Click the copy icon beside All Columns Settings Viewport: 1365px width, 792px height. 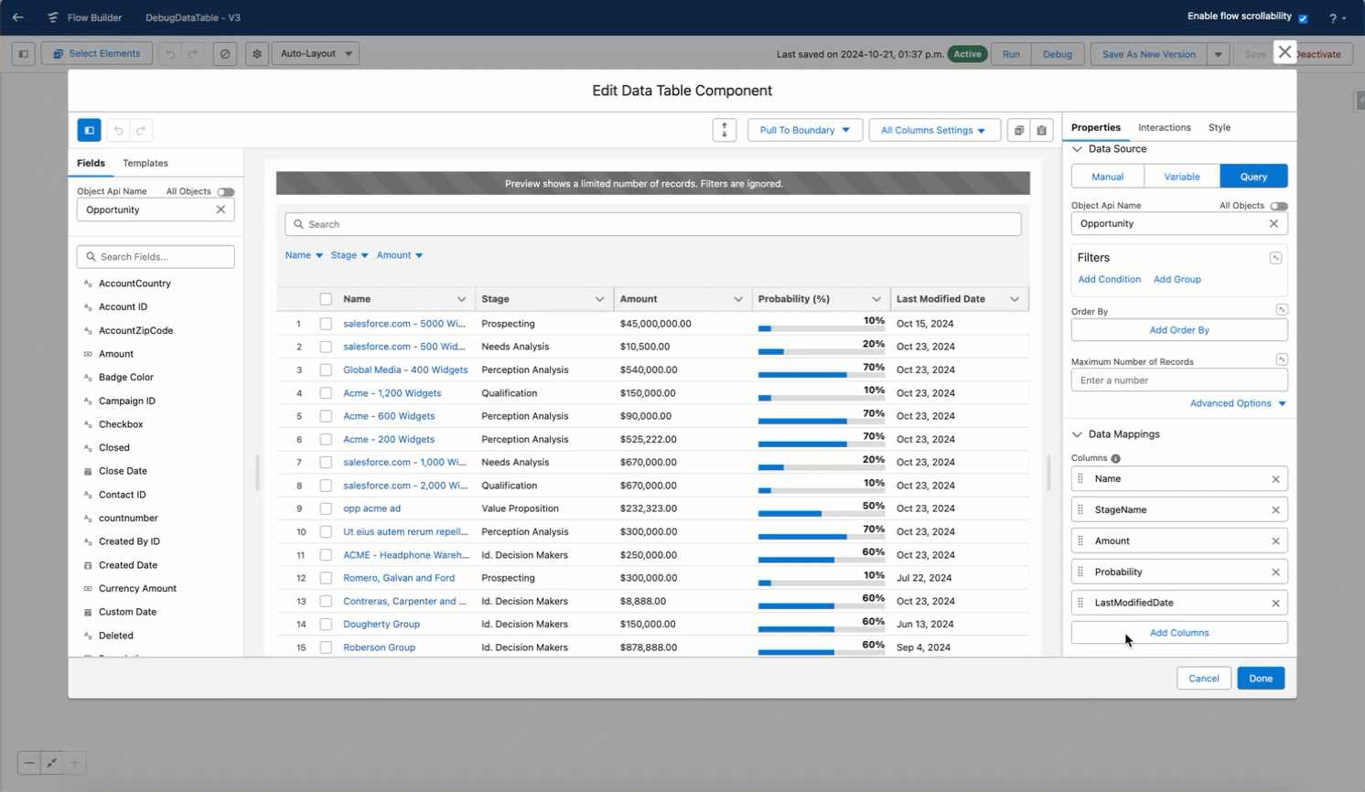tap(1018, 130)
